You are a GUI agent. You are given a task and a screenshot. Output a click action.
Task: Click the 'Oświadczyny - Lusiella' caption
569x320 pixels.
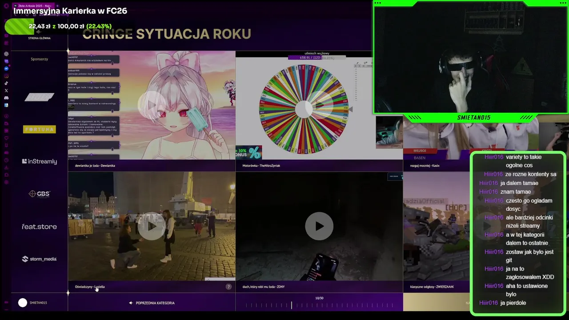point(90,287)
